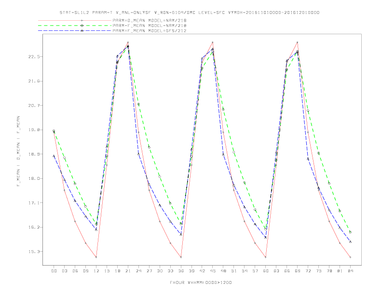This screenshot has height=295, width=382.
Task: Click the green circle data point at hour 24
Action: coord(138,104)
